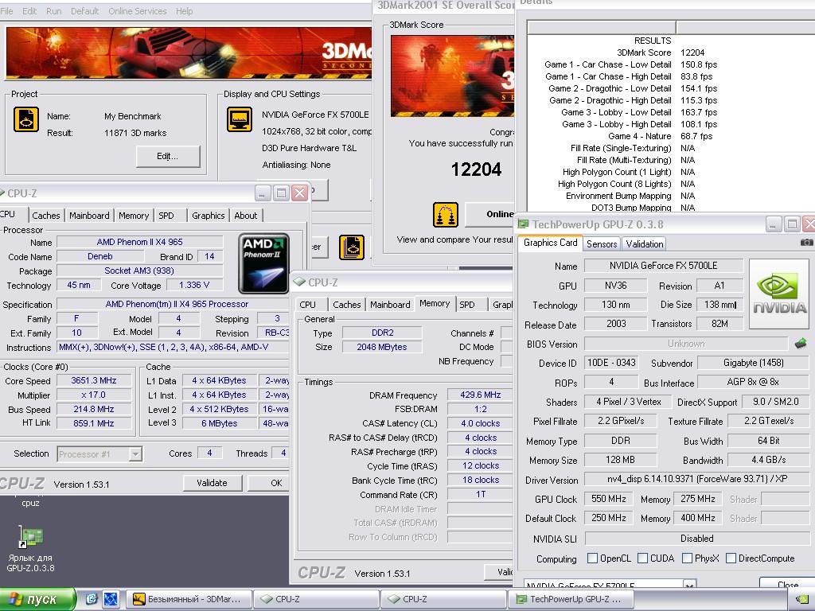Open Online Services menu

(138, 11)
